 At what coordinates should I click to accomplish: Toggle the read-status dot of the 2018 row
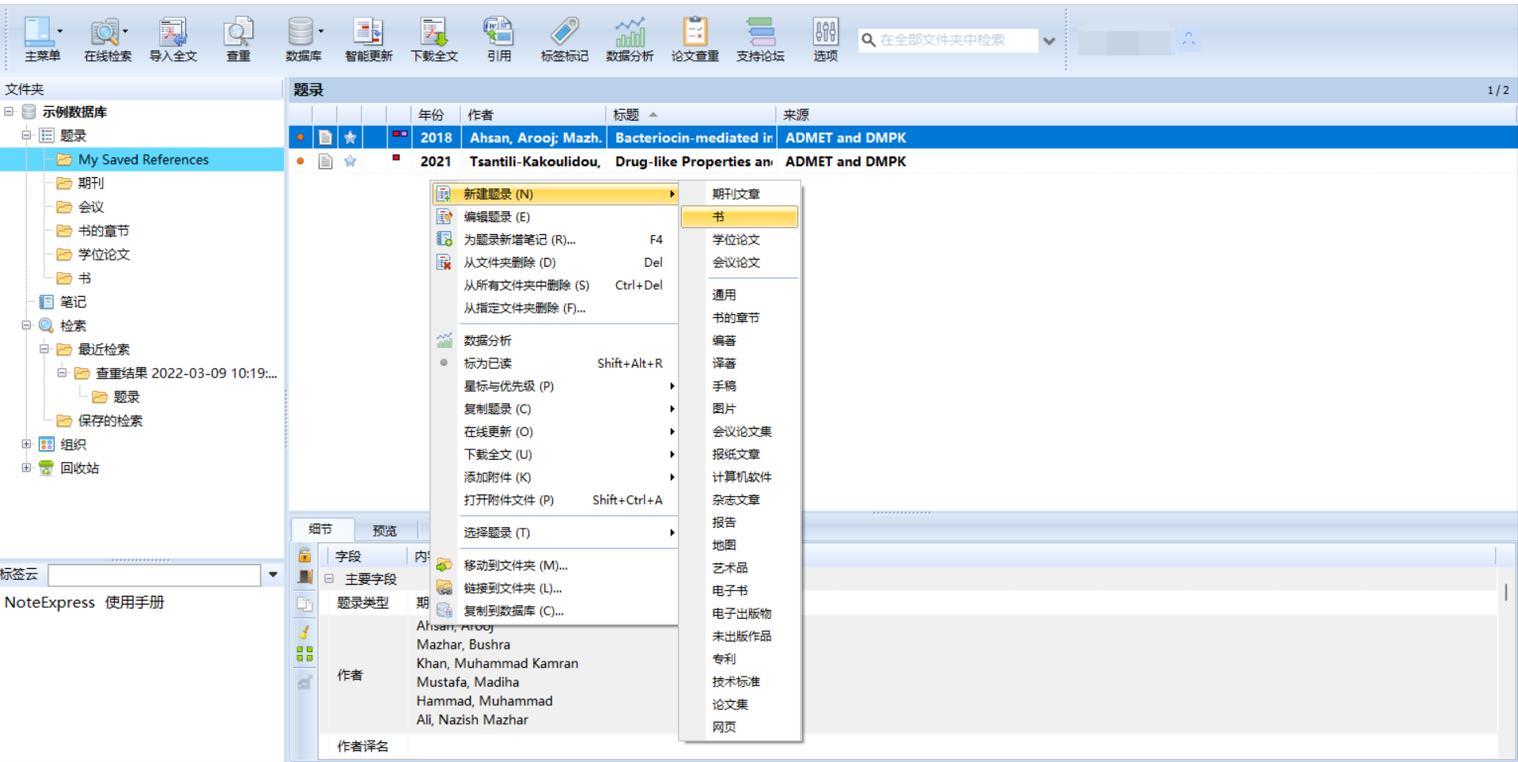300,138
